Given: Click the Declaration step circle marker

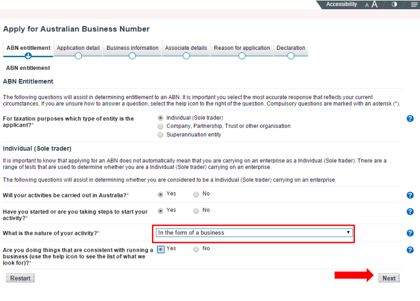Looking at the screenshot, I should [291, 56].
